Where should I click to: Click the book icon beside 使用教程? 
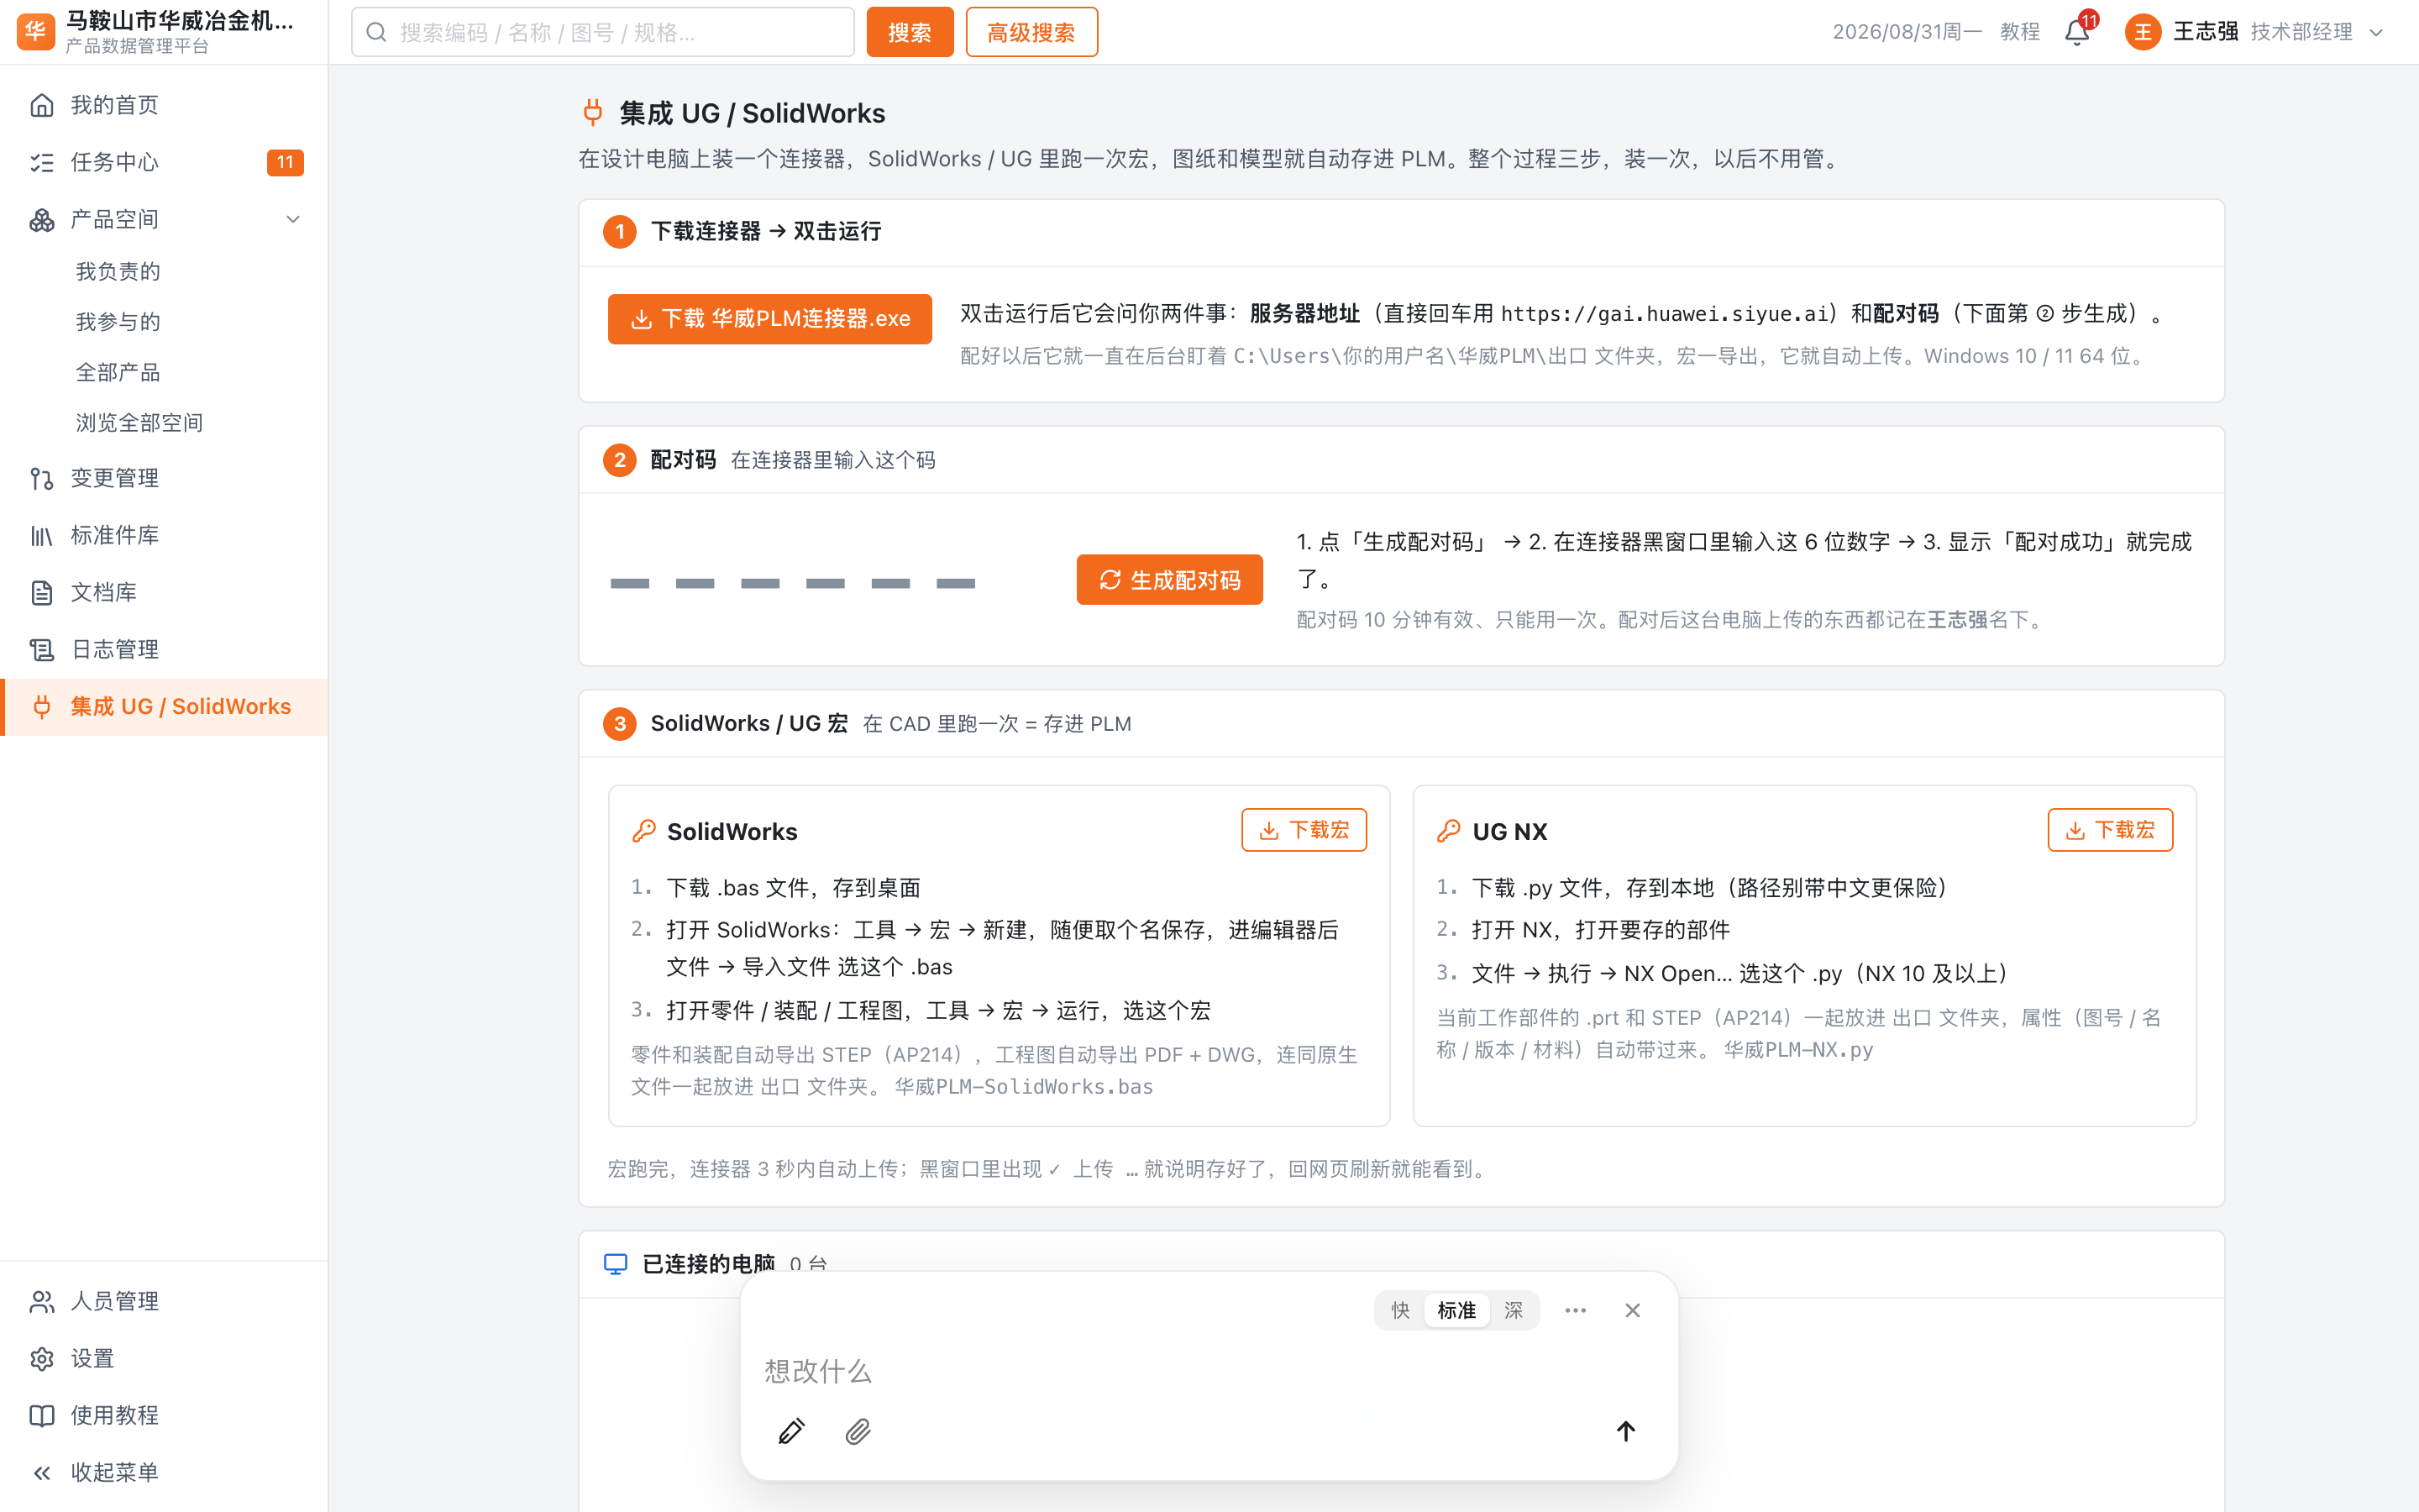(42, 1415)
